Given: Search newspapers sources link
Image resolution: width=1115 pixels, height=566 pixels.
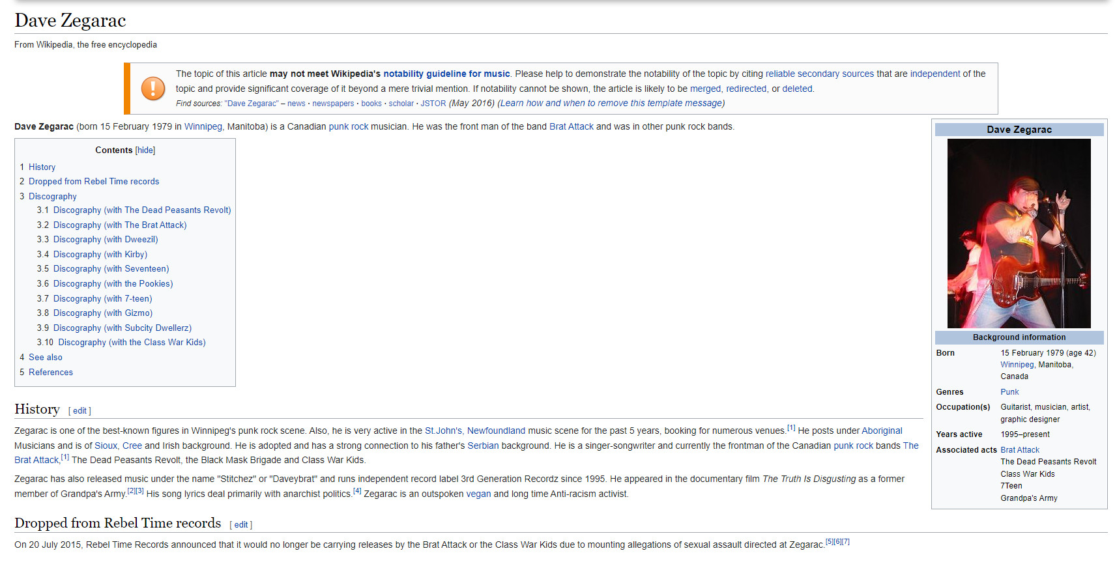Looking at the screenshot, I should (333, 104).
